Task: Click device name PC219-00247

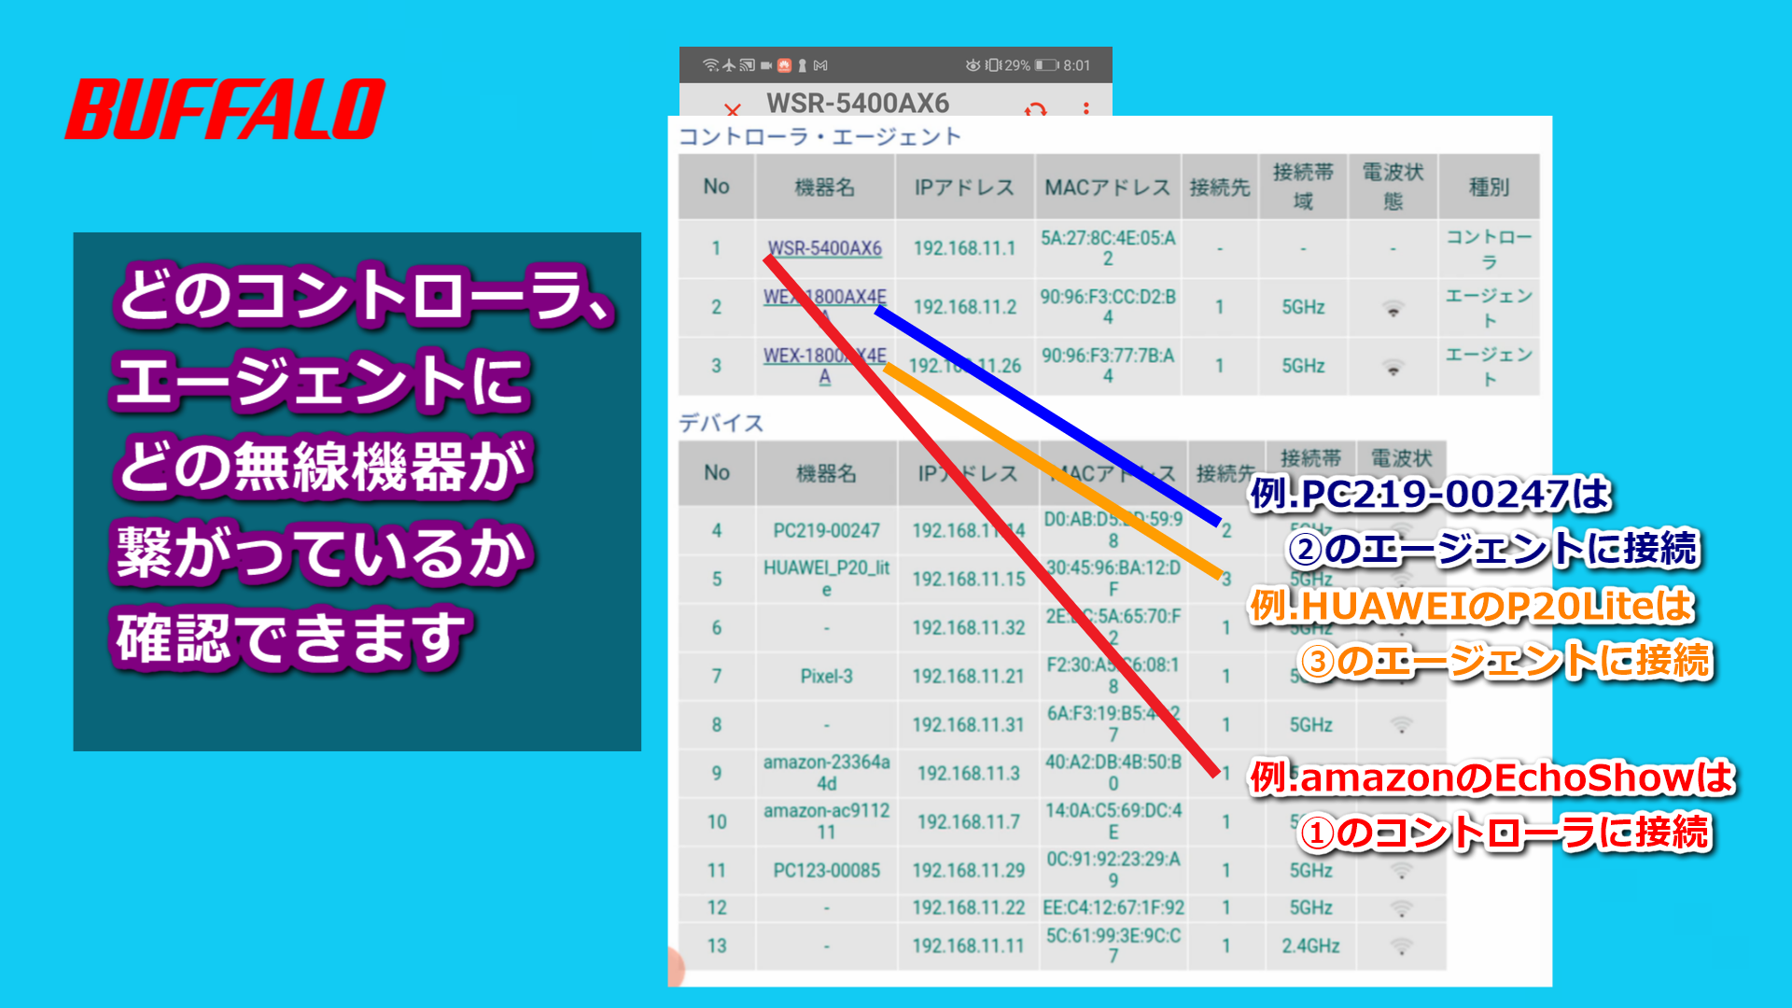Action: tap(826, 531)
